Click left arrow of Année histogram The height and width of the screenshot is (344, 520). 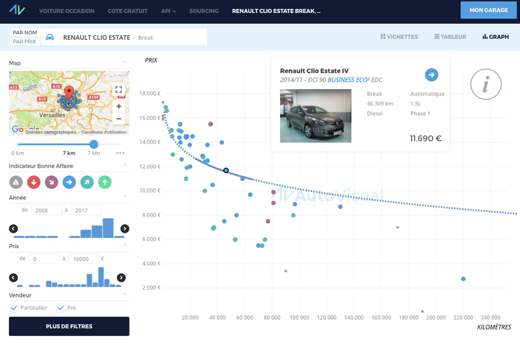13,229
